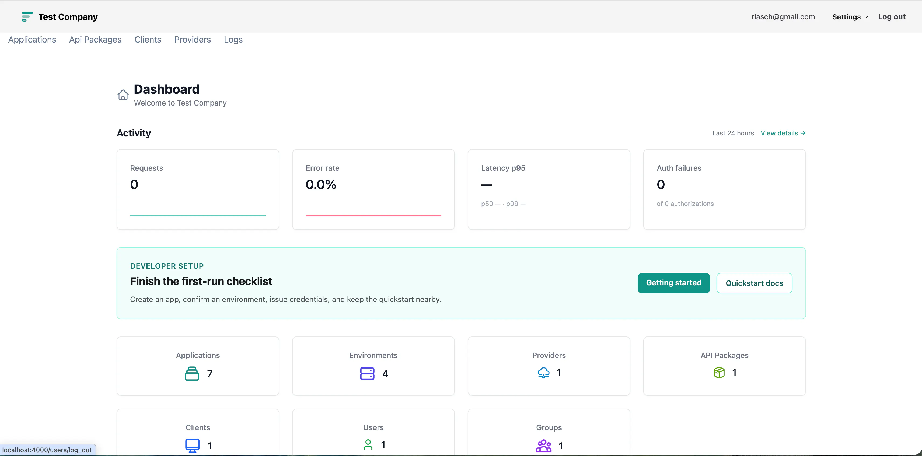
Task: Click the Users card label
Action: pos(373,427)
